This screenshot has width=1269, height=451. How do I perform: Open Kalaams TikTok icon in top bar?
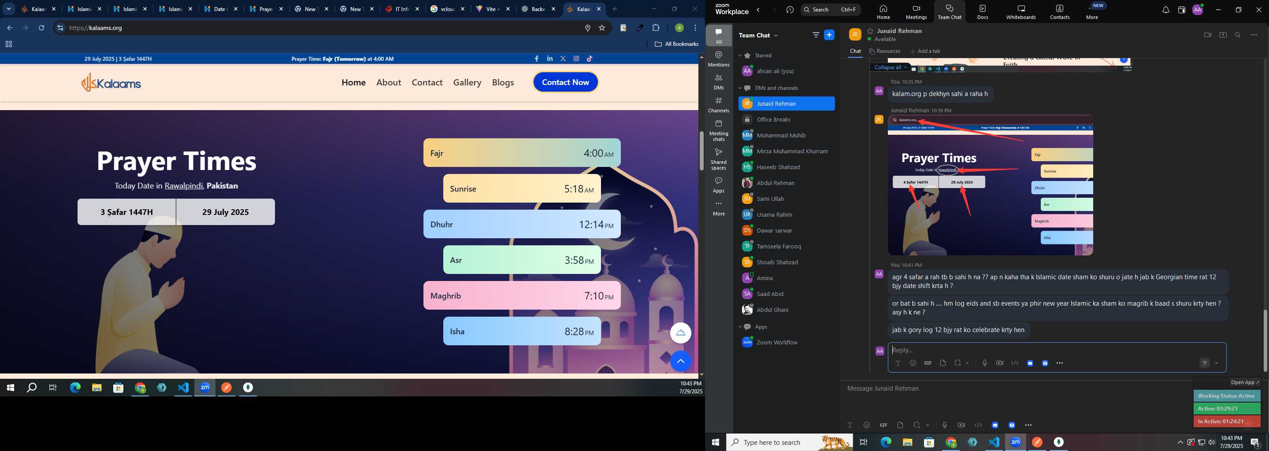[x=590, y=59]
